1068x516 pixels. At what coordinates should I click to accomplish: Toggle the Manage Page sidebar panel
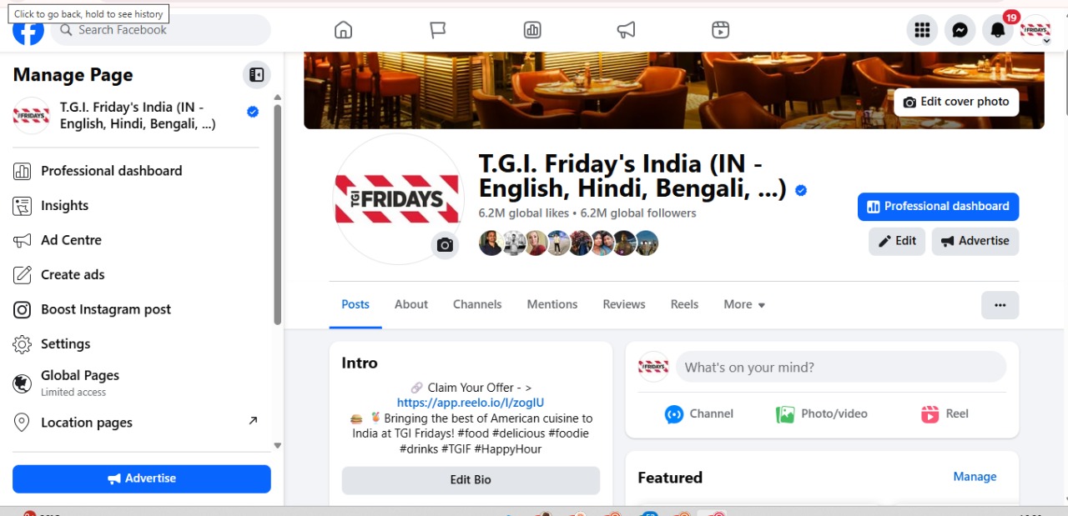click(x=257, y=75)
